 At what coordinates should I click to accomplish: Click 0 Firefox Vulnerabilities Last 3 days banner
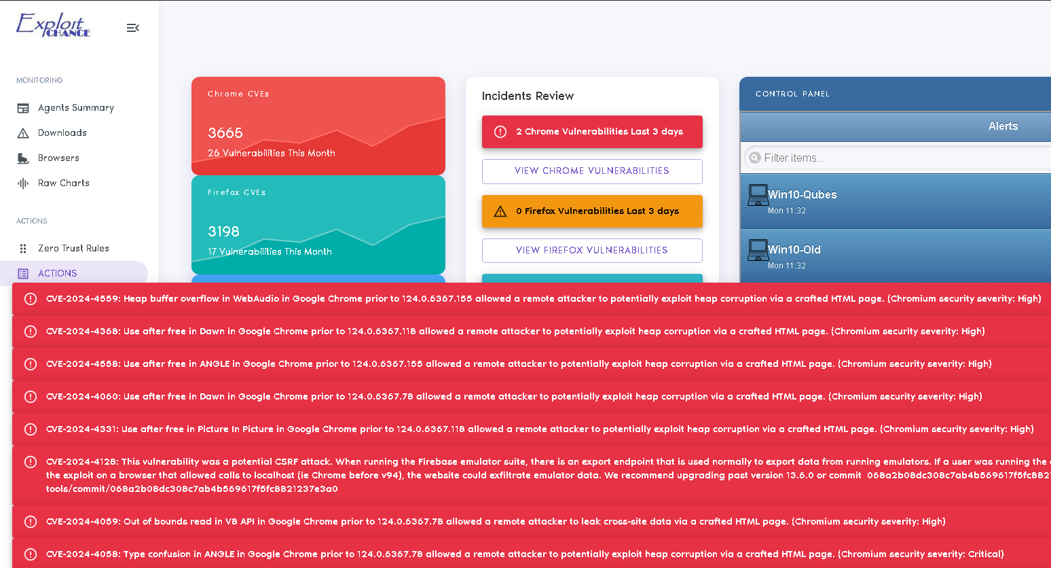(592, 211)
